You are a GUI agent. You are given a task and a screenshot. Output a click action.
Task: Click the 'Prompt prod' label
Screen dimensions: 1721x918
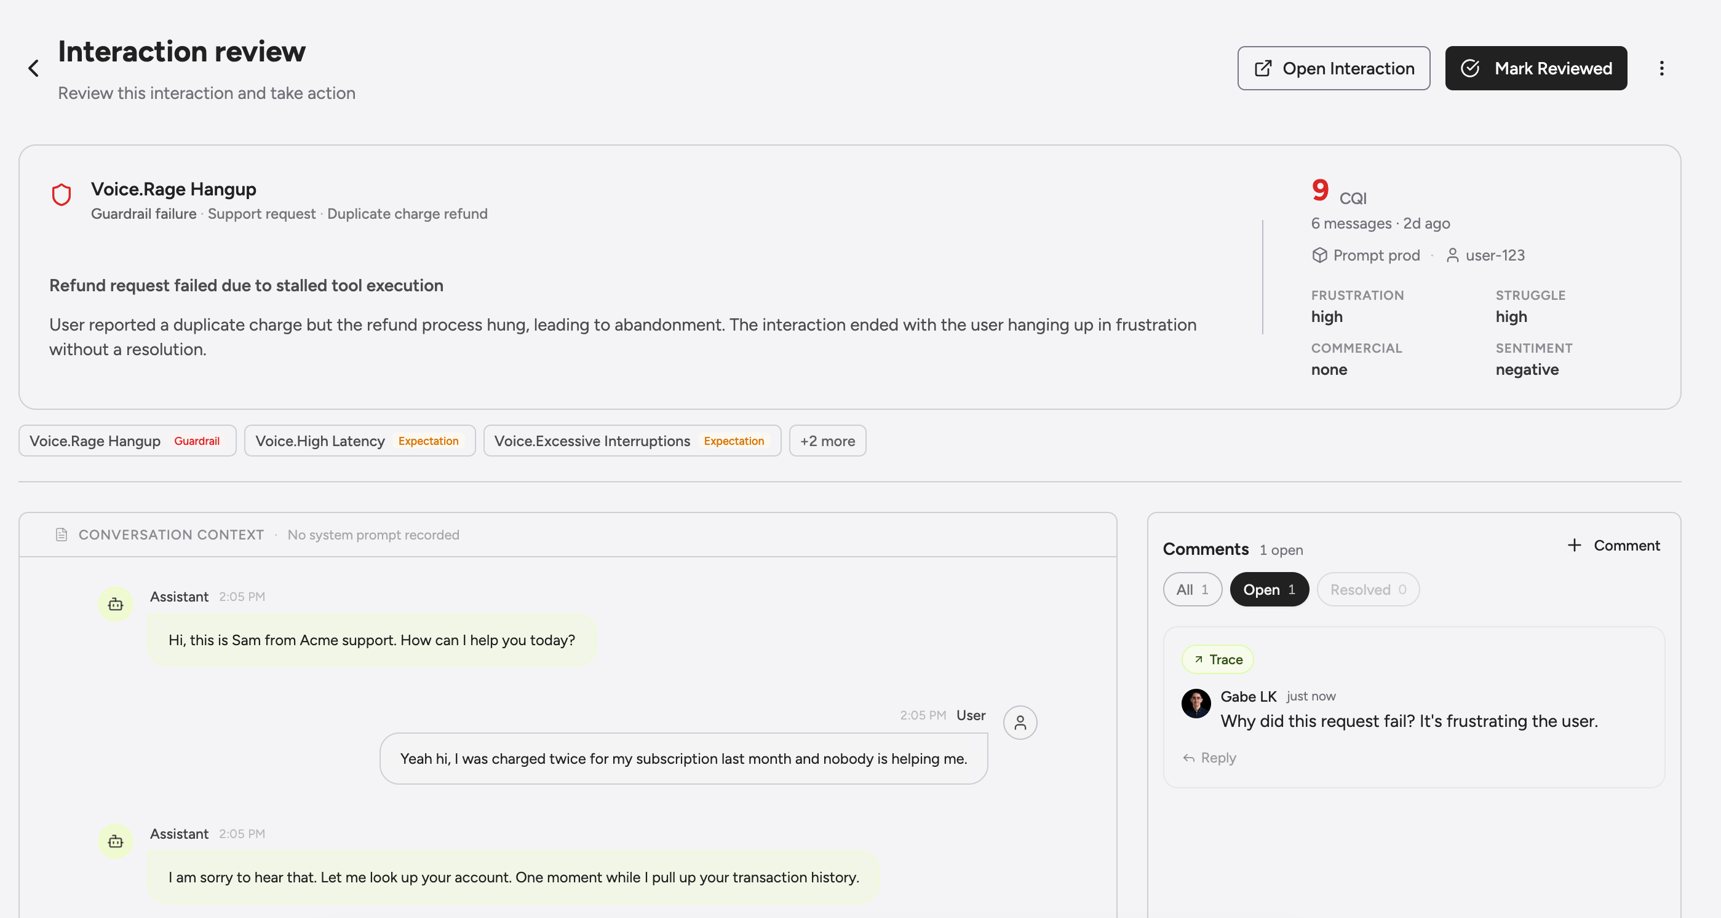(1377, 255)
